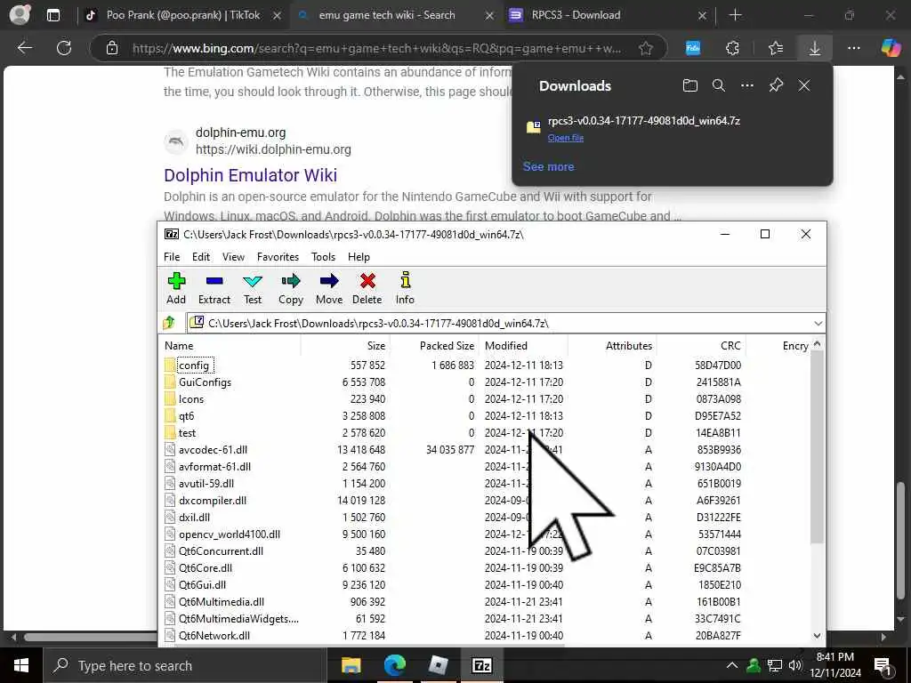Go up one folder level in 7-Zip

click(x=169, y=322)
